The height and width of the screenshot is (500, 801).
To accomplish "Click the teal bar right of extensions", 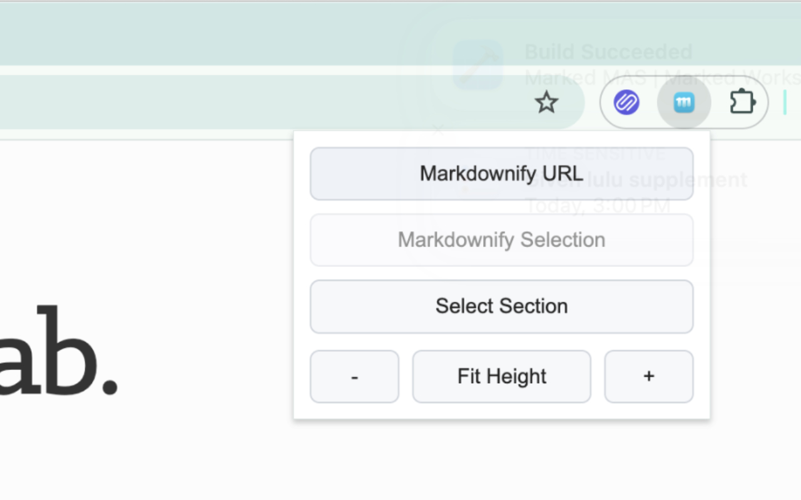I will point(785,102).
